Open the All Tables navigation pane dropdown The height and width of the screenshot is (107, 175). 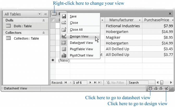pos(39,14)
